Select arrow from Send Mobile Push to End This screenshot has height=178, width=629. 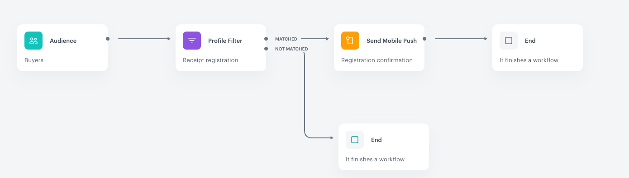(x=461, y=39)
